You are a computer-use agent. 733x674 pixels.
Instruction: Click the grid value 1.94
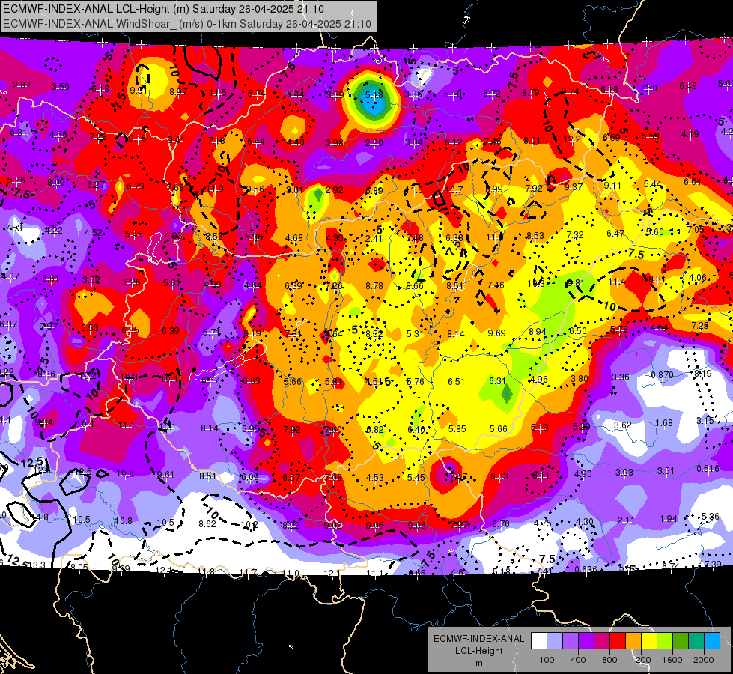coord(669,519)
